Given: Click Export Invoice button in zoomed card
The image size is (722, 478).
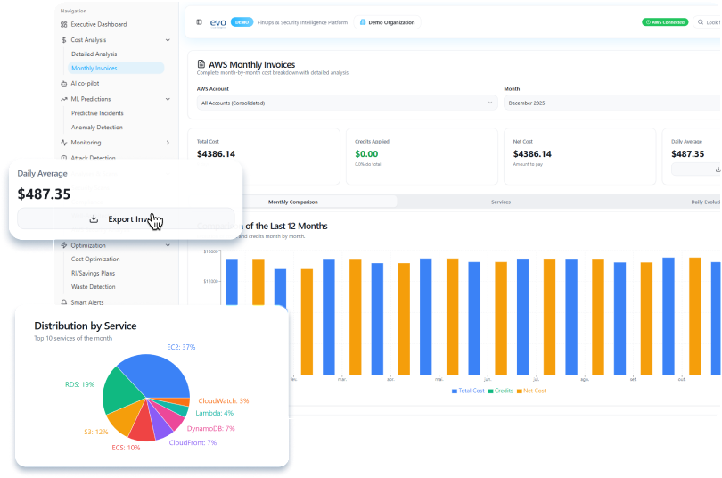Looking at the screenshot, I should pyautogui.click(x=126, y=218).
